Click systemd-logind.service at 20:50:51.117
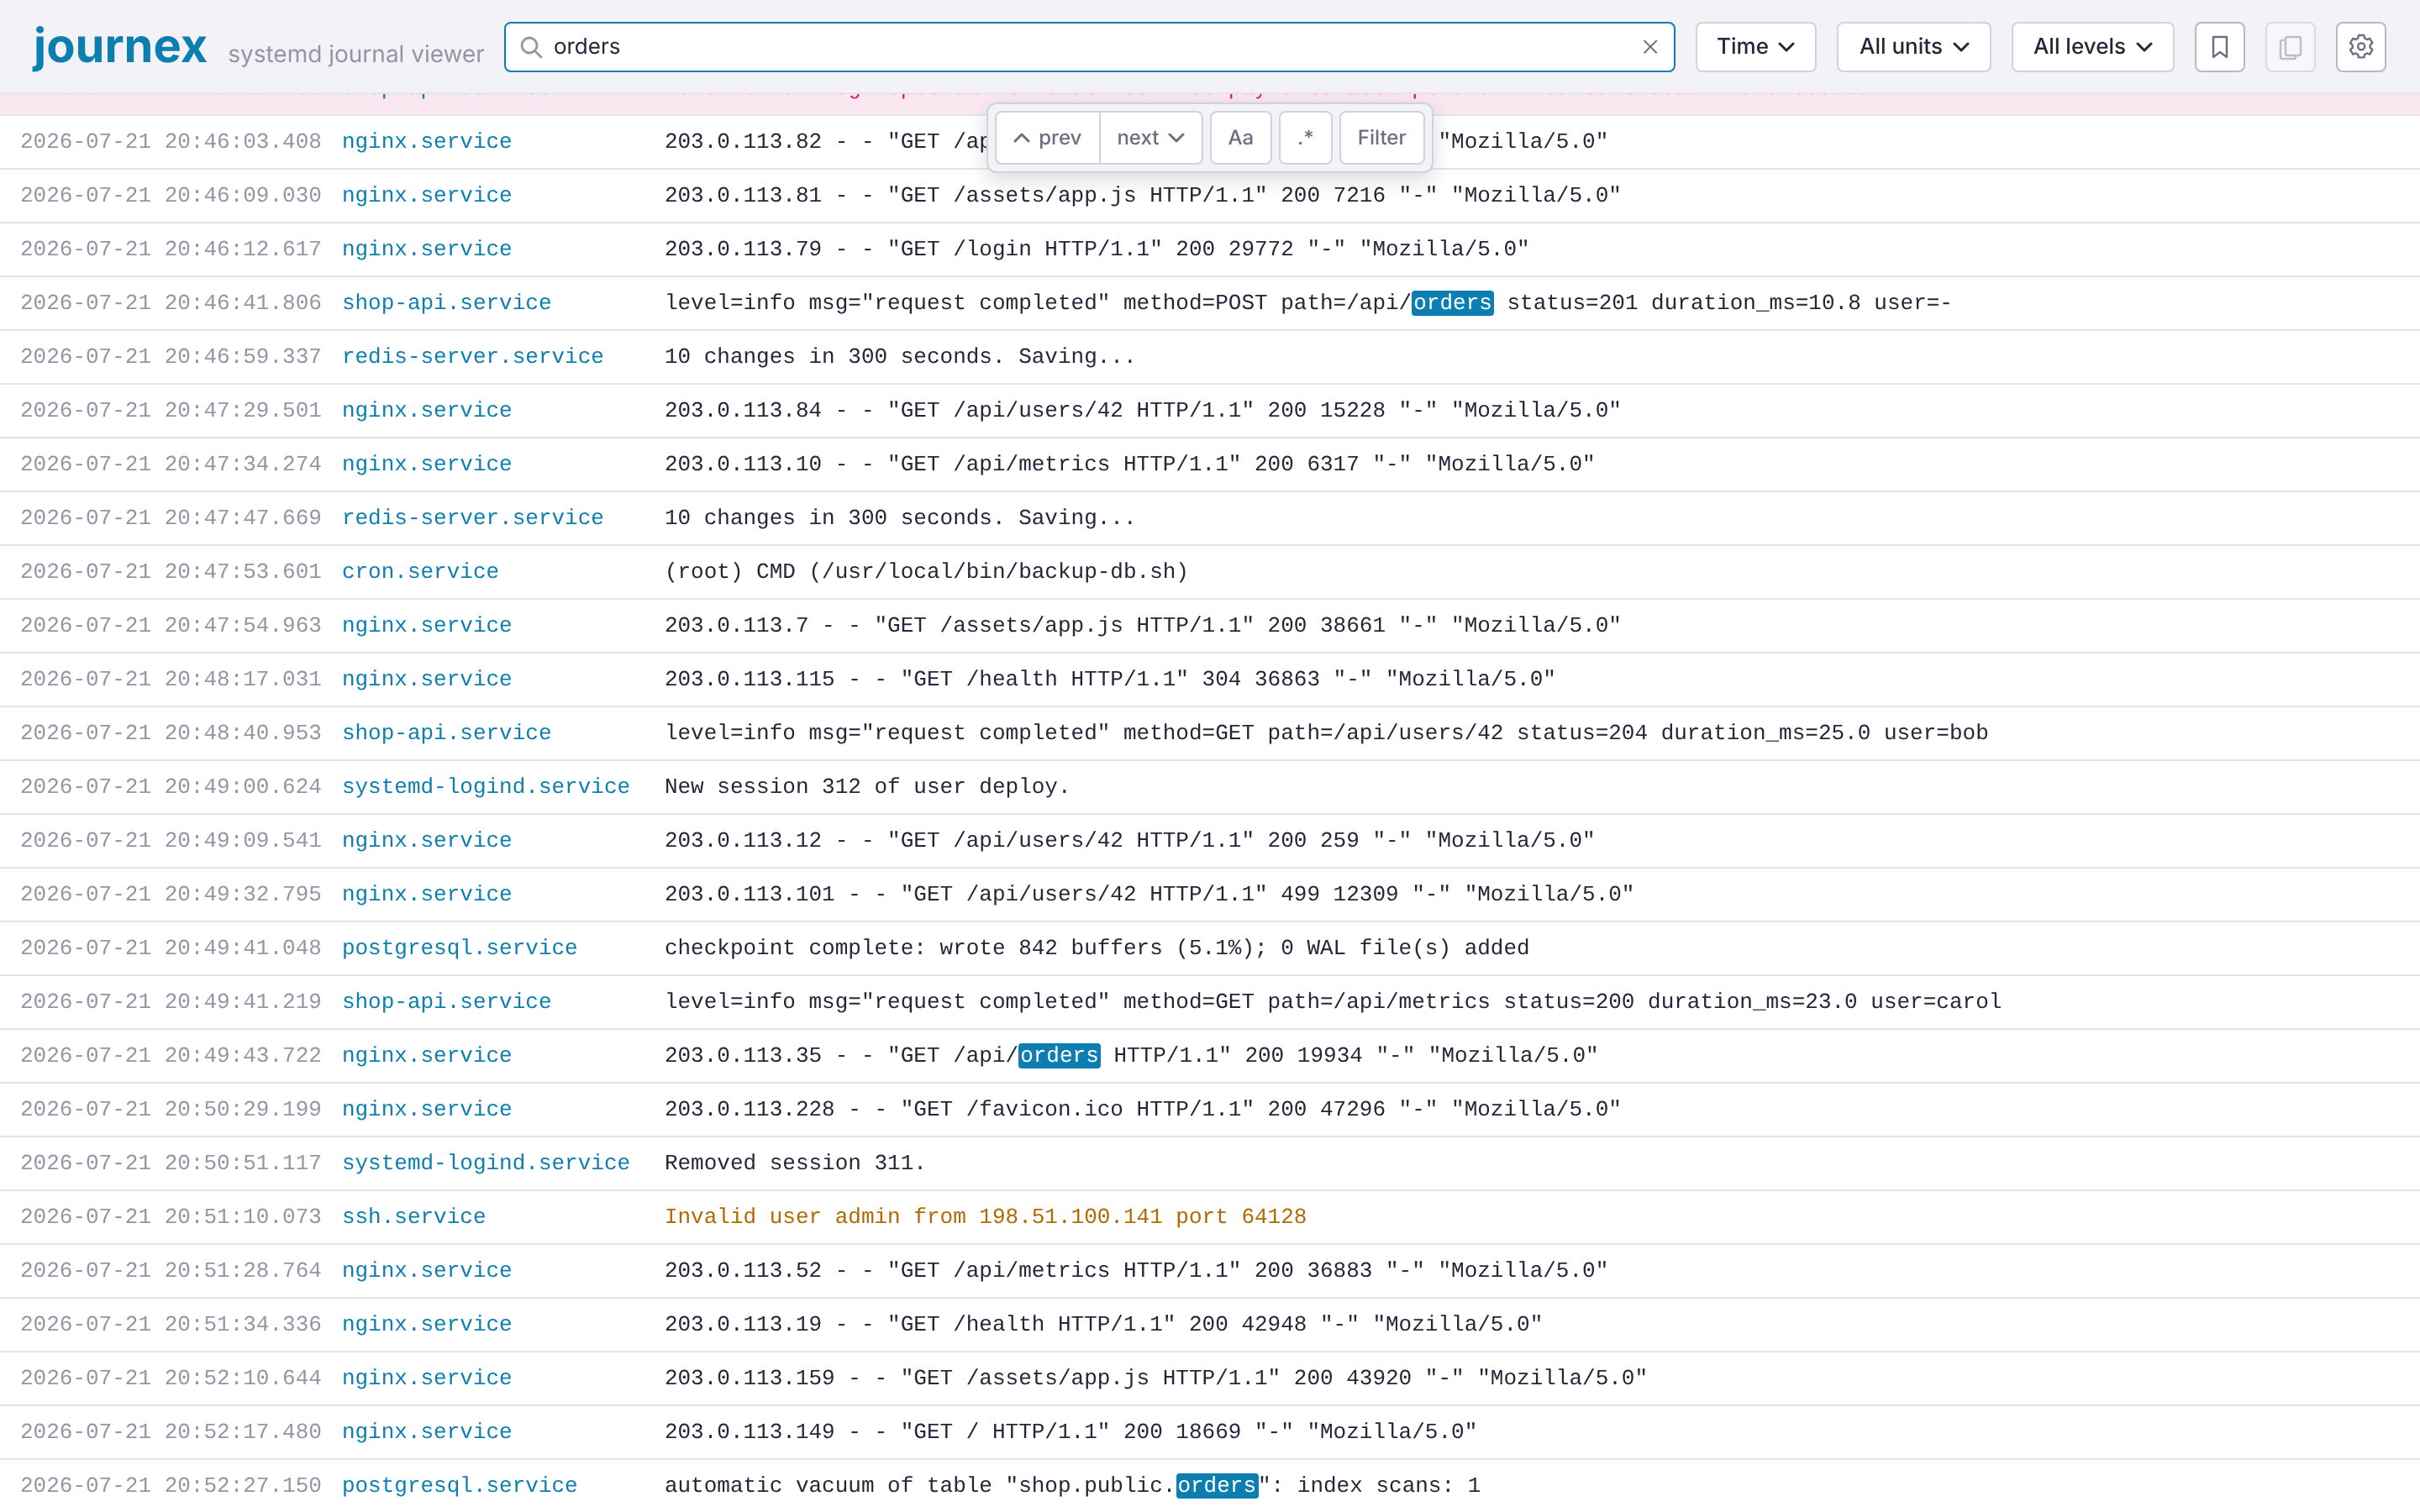 (485, 1163)
